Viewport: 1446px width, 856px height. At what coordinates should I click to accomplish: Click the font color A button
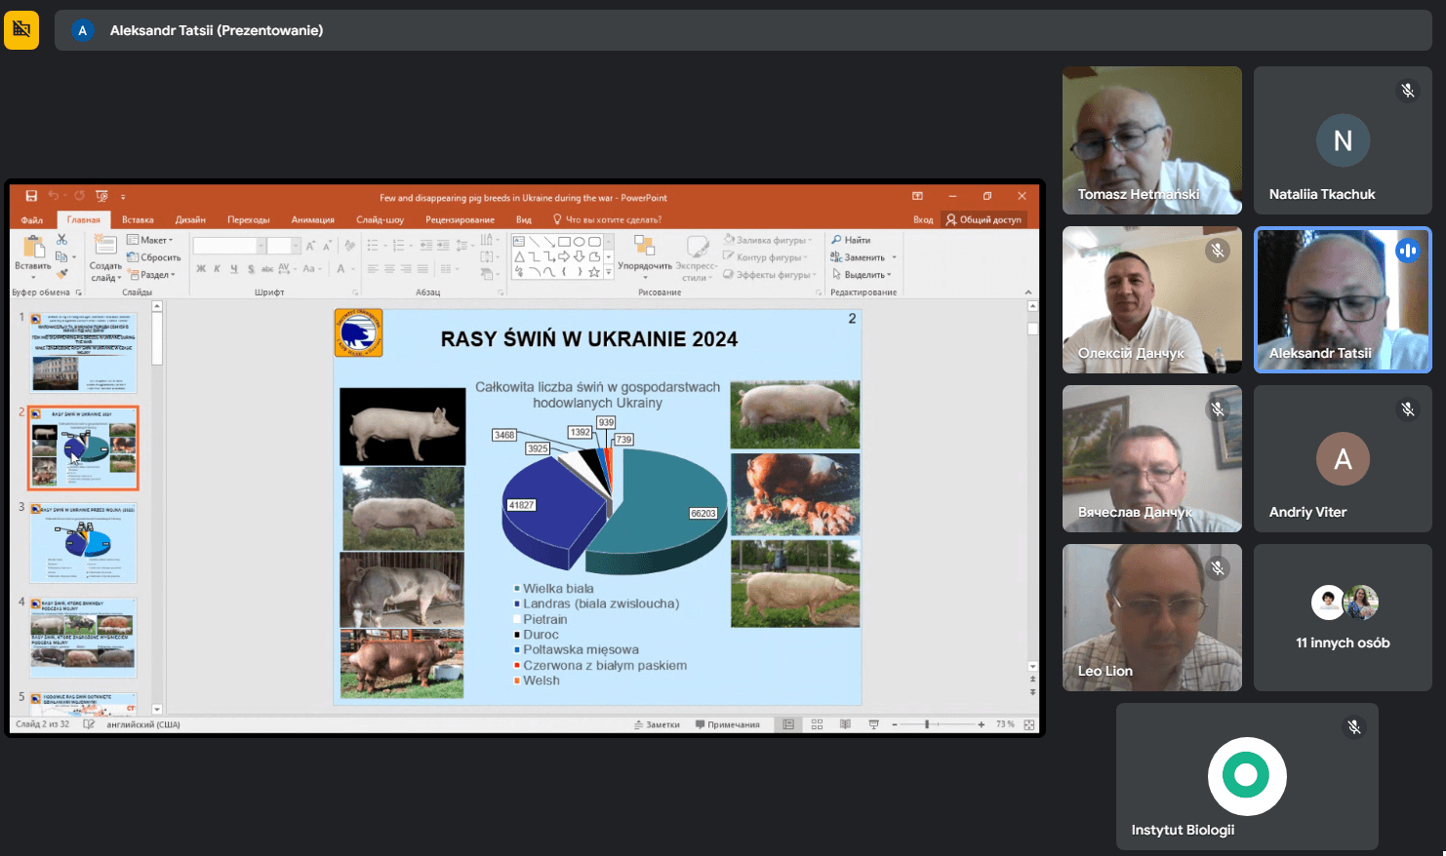coord(341,269)
